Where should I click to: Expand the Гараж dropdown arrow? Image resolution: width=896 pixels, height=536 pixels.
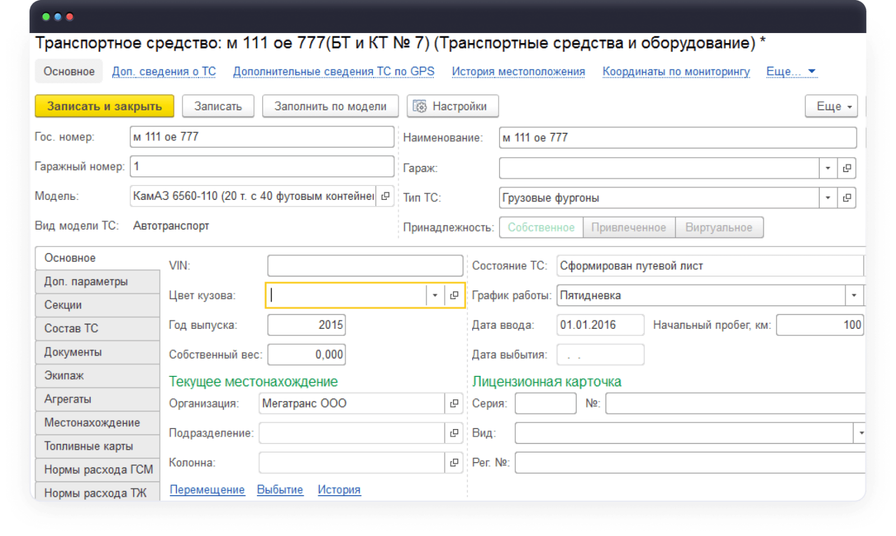pyautogui.click(x=828, y=168)
